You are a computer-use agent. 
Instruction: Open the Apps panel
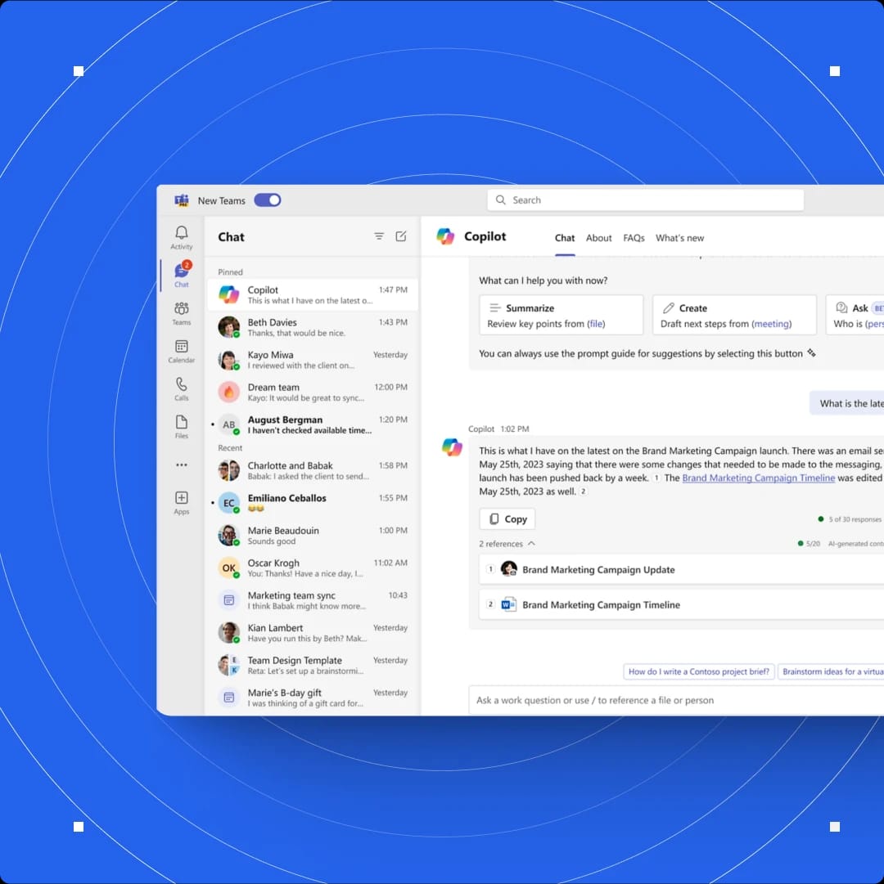pyautogui.click(x=180, y=500)
